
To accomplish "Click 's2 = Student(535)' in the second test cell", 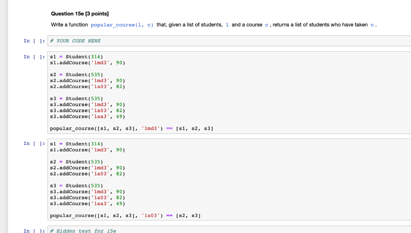I will point(77,162).
